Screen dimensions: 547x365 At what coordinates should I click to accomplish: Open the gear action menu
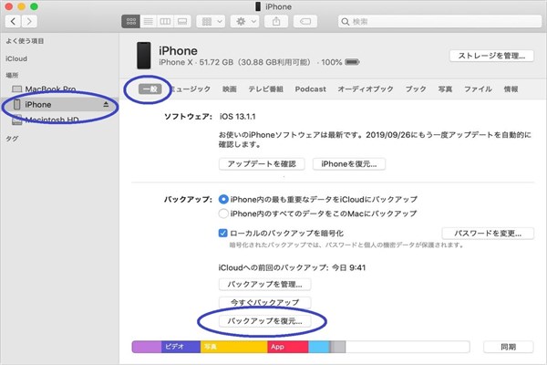pyautogui.click(x=245, y=22)
